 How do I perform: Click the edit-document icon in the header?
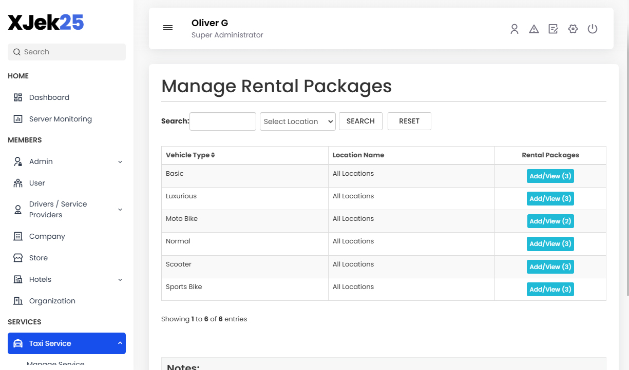click(x=553, y=29)
